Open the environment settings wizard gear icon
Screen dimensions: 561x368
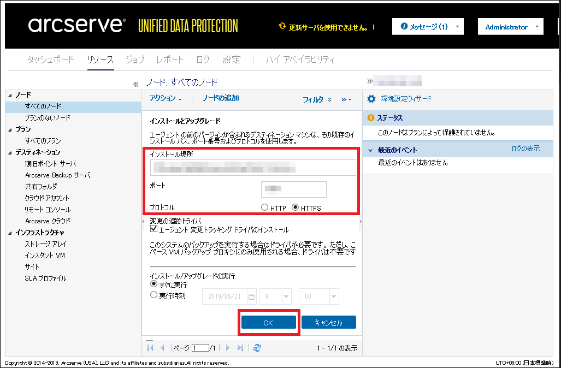pos(371,99)
